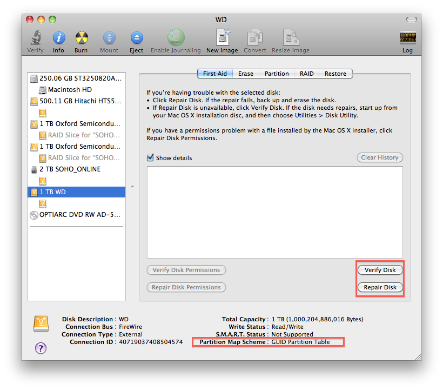Click the Connection ID value 40719037408504574
This screenshot has height=390, width=443.
(151, 342)
